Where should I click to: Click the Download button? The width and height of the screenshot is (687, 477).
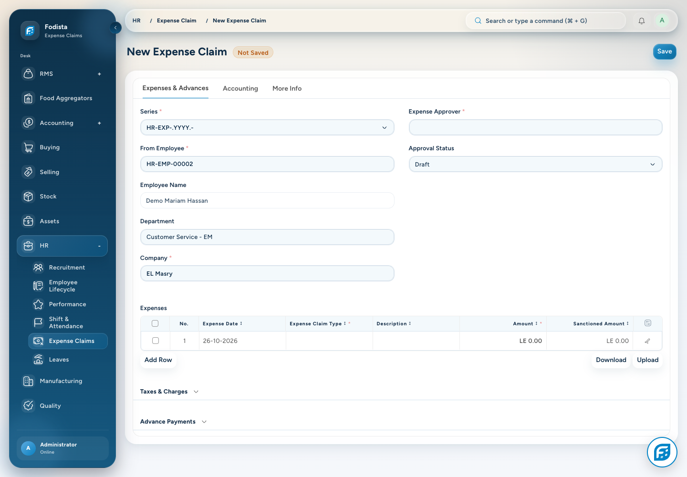611,360
